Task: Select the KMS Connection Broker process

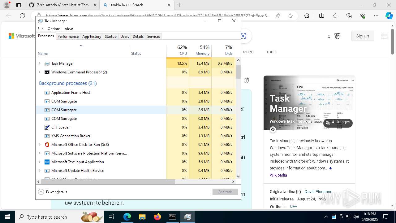Action: 135,136
